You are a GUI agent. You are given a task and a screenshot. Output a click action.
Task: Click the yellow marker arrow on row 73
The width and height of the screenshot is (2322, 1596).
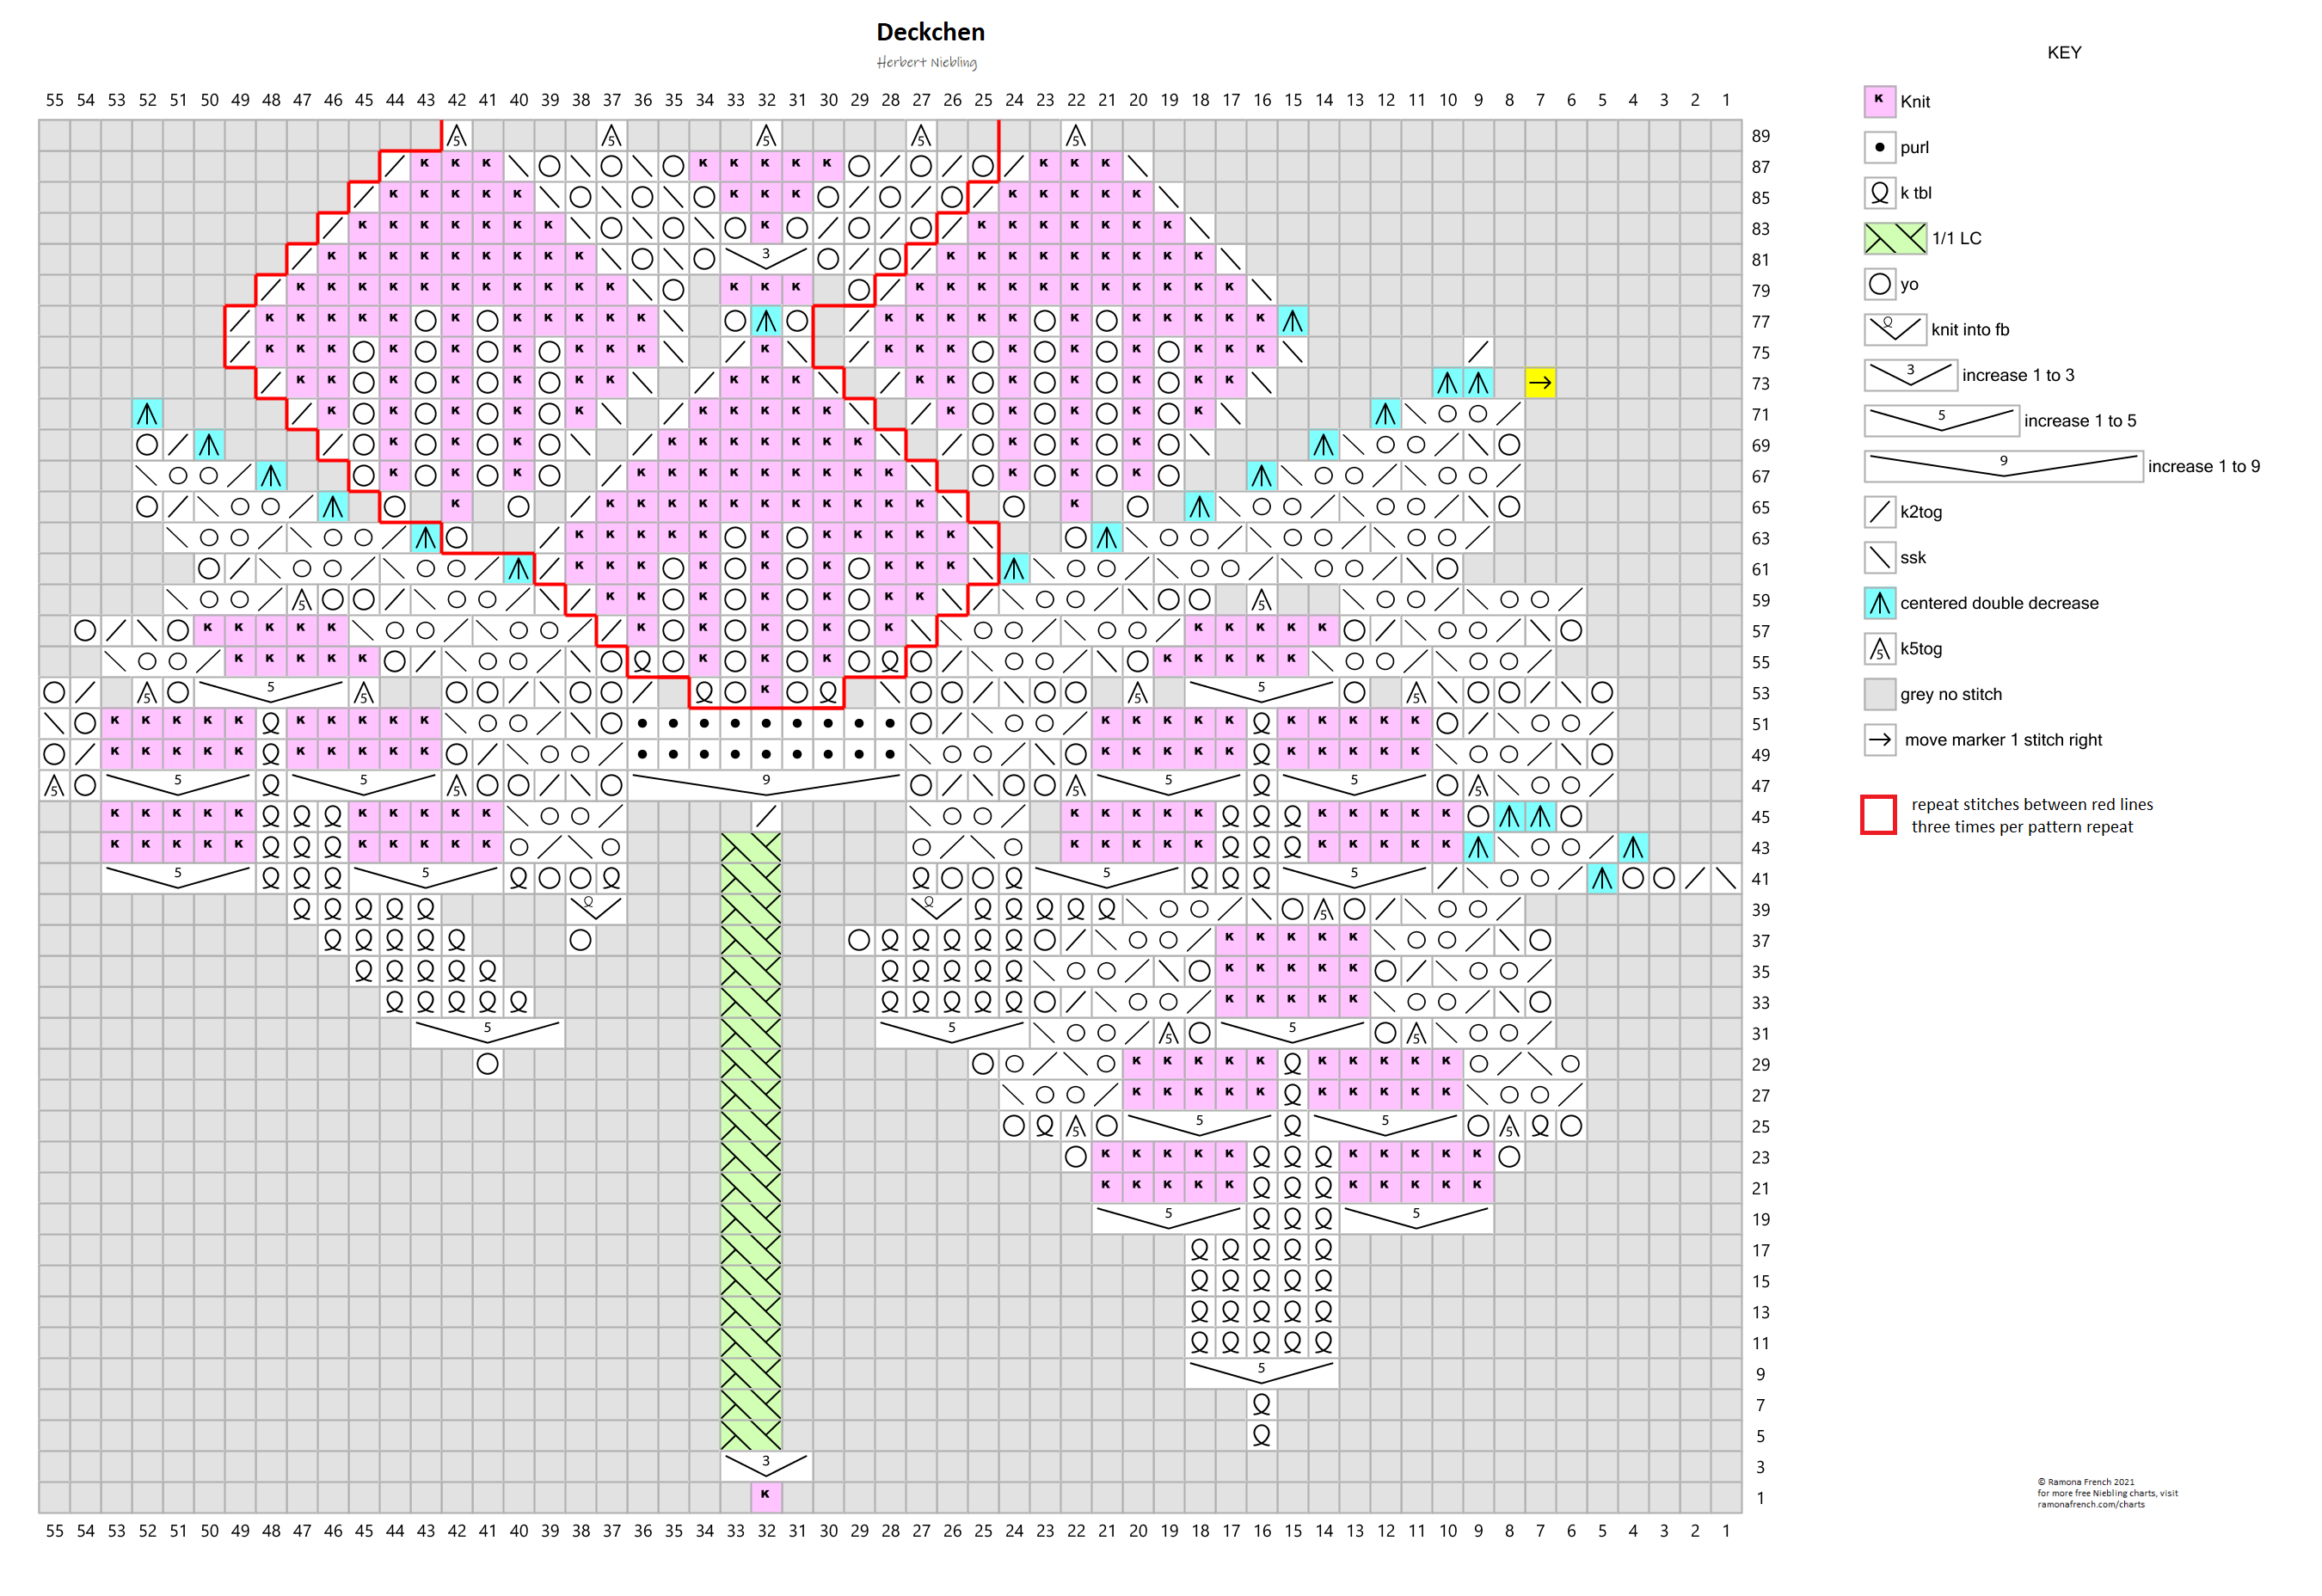[1540, 383]
